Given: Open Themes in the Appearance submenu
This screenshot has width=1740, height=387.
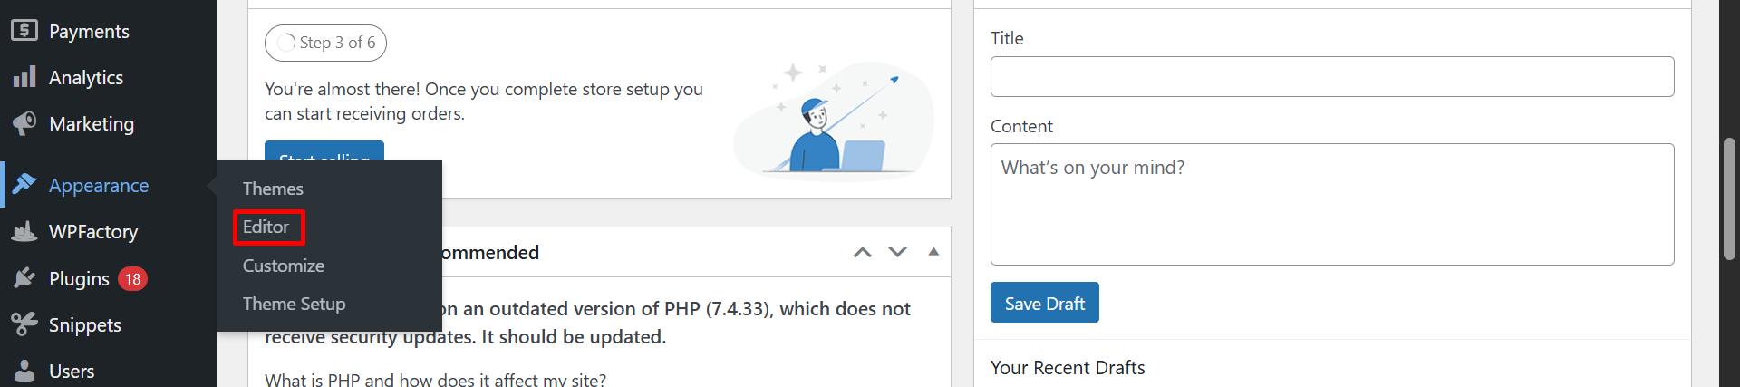Looking at the screenshot, I should point(273,189).
